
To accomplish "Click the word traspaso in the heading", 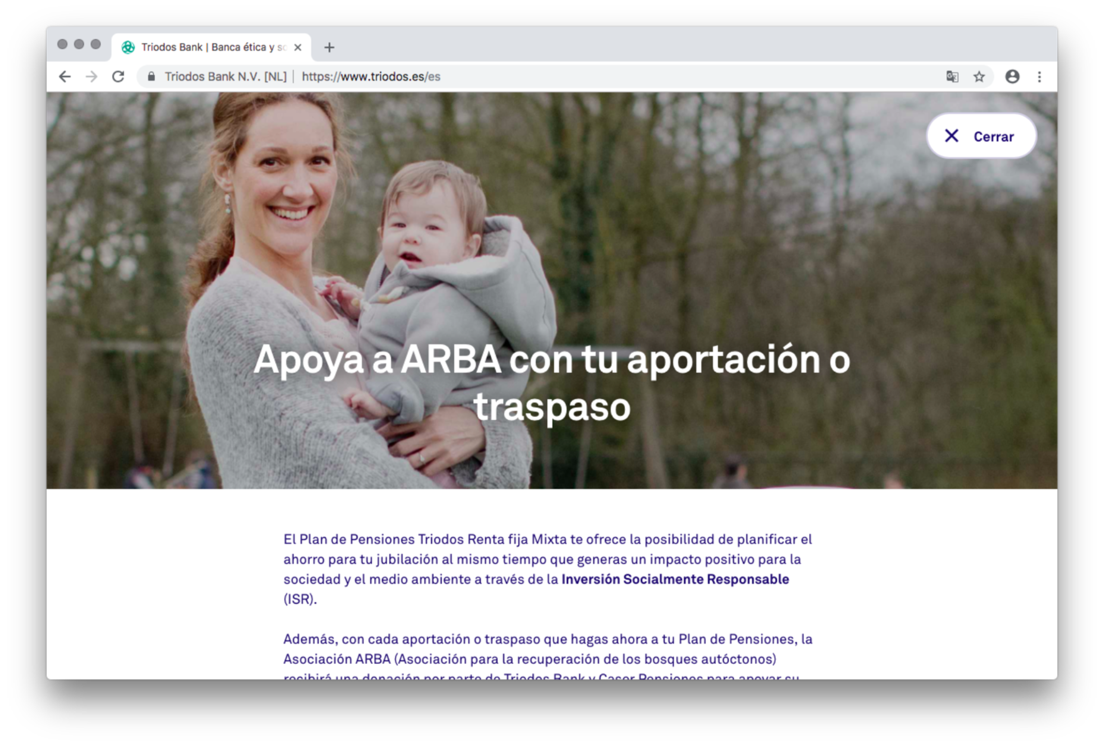I will [552, 407].
